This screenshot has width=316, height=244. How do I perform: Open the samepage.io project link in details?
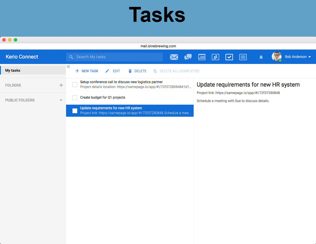[x=248, y=93]
